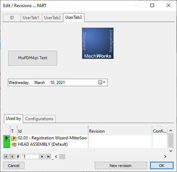177x172 pixels.
Task: Click the vertical scrollbar thumb
Action: click(x=171, y=140)
